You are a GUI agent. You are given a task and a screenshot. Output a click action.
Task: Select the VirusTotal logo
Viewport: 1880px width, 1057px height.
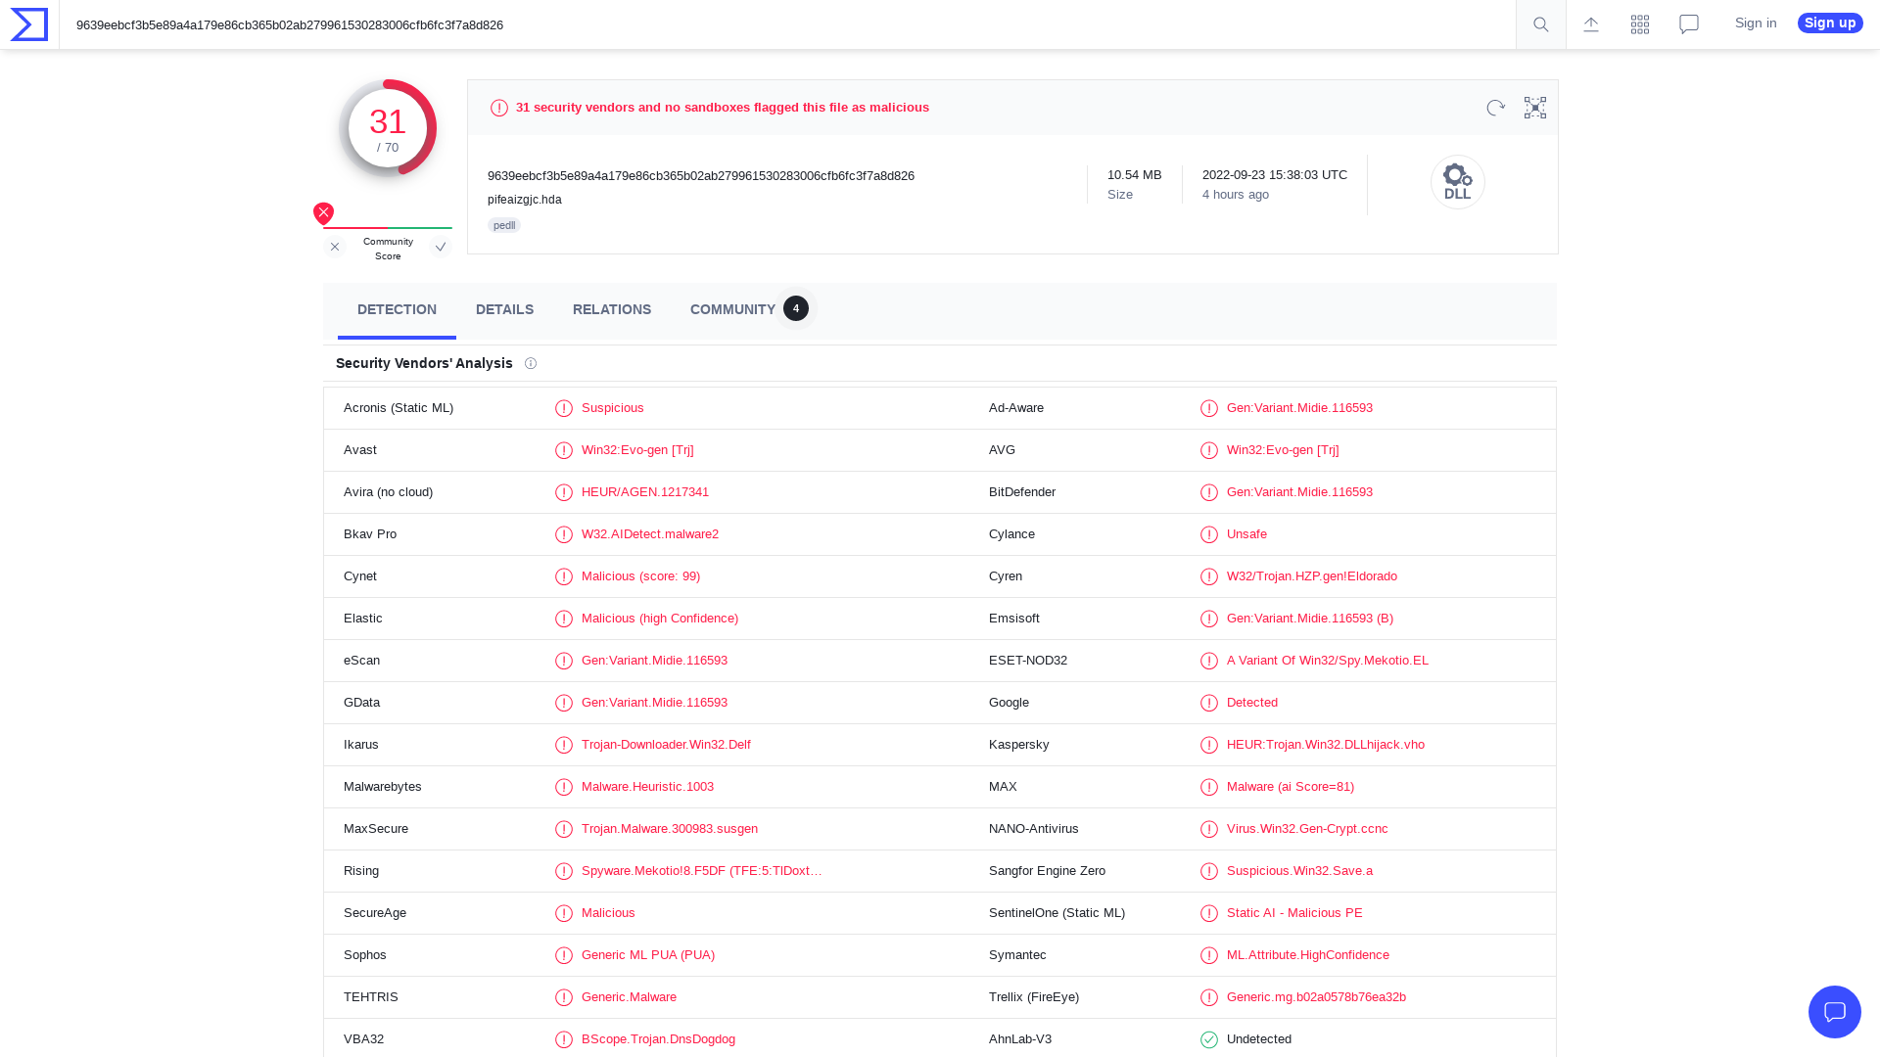[x=26, y=23]
